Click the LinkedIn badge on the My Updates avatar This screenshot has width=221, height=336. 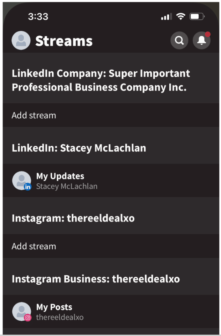[x=28, y=187]
